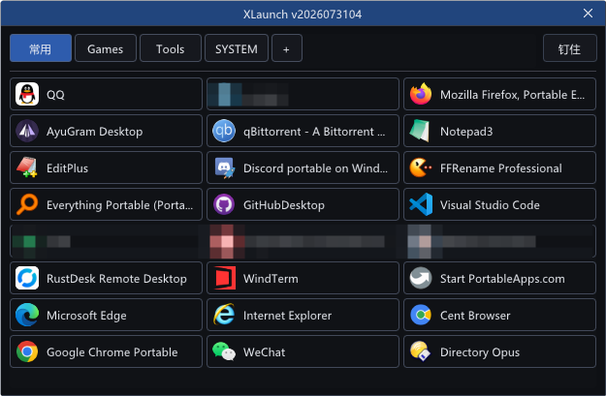This screenshot has width=606, height=396.
Task: Click the Directory Opus icon
Action: pyautogui.click(x=421, y=351)
